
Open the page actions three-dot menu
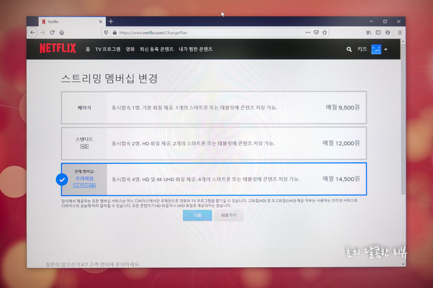pyautogui.click(x=307, y=33)
